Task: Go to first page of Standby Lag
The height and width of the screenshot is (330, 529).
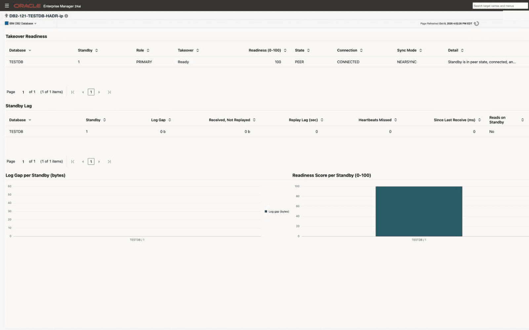Action: pos(73,162)
